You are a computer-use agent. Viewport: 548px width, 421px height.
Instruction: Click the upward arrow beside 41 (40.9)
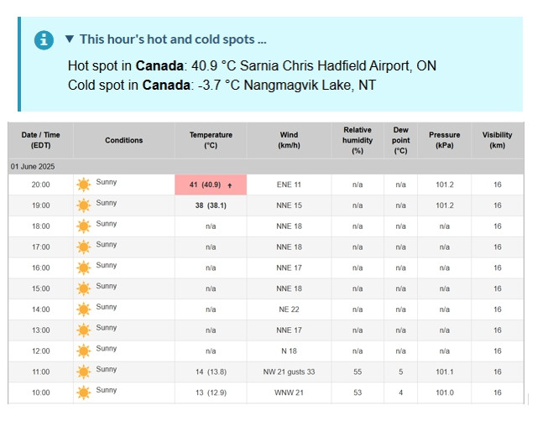230,185
